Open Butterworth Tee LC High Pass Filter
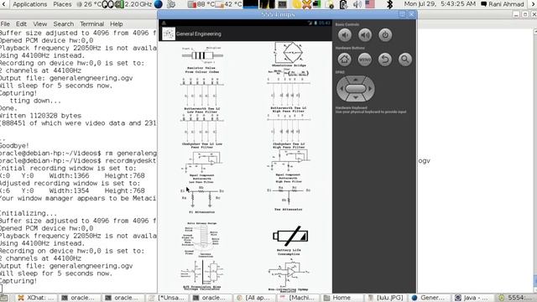This screenshot has height=302, width=537. click(x=289, y=95)
